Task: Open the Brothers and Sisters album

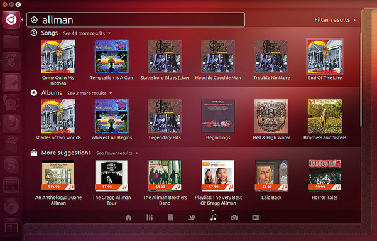Action: [325, 119]
